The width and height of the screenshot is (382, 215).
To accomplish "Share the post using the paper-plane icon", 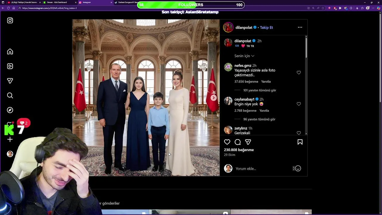I will pos(248,142).
